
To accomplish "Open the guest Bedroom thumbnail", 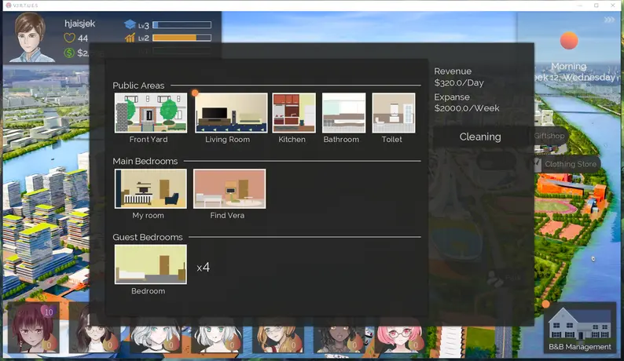I will 150,264.
